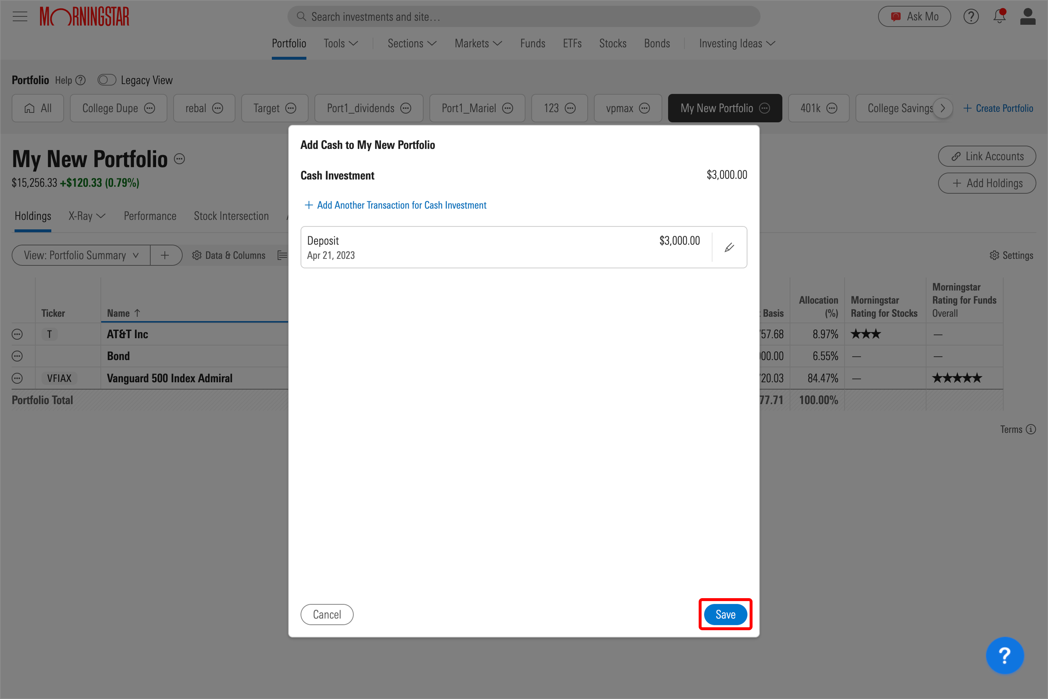Viewport: 1048px width, 699px height.
Task: Expand the Tools dropdown
Action: (x=341, y=43)
